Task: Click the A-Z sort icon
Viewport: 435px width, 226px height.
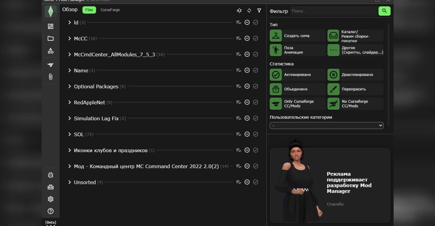Action: 239,11
